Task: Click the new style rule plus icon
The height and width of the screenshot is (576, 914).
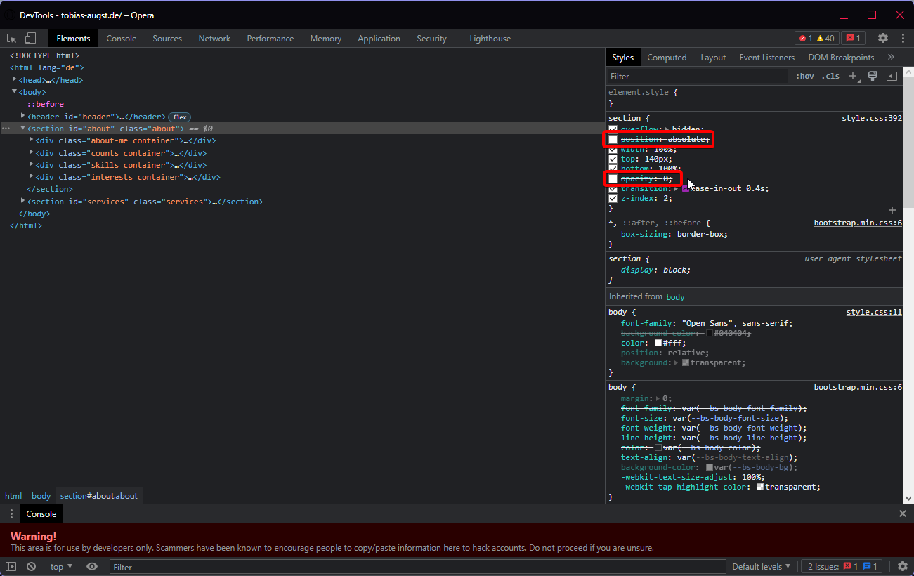Action: coord(853,76)
